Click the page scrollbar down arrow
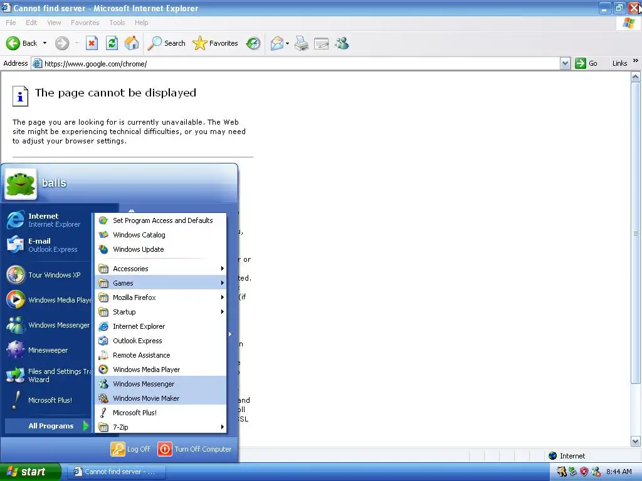This screenshot has width=642, height=481. (636, 442)
